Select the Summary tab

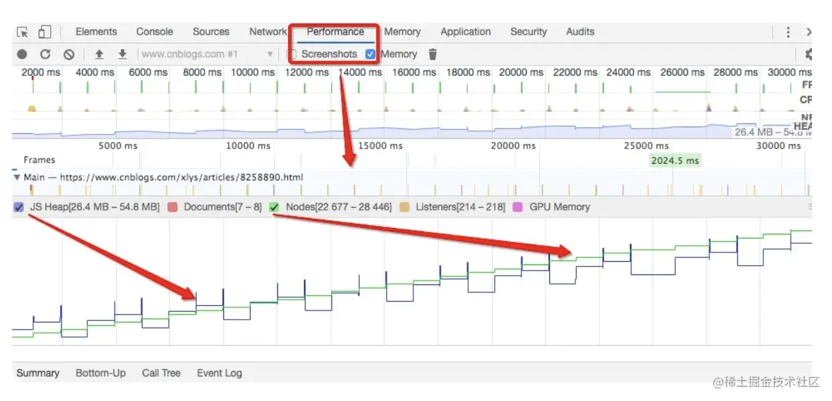[38, 374]
